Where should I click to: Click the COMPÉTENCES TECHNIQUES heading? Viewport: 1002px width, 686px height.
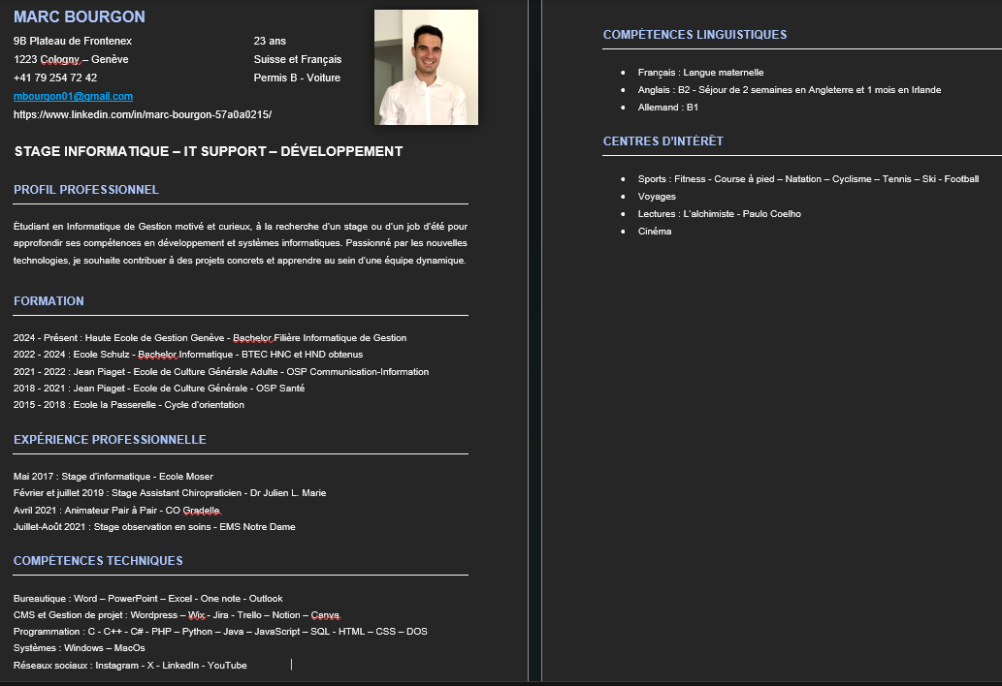point(98,561)
